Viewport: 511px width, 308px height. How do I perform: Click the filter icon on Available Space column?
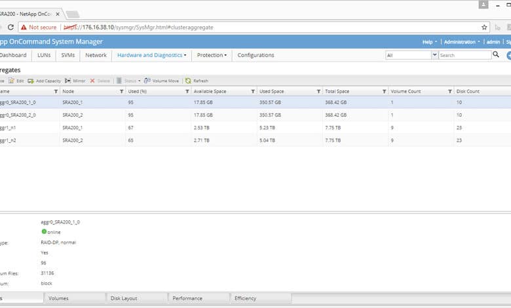[253, 91]
